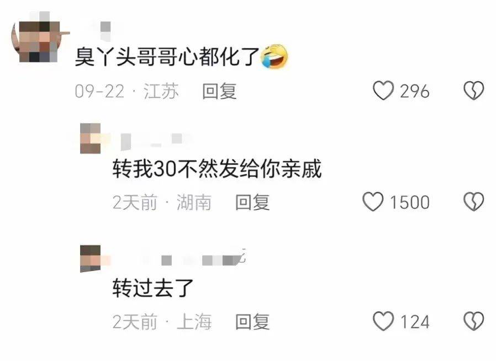This screenshot has height=361, width=496.
Task: Open avatar of the 湖南 commenter
Action: coord(91,139)
